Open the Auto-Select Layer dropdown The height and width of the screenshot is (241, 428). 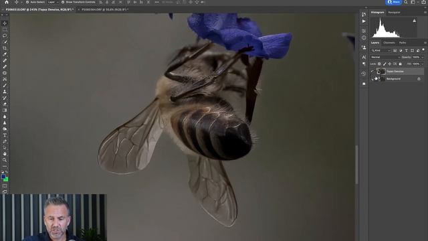click(53, 2)
